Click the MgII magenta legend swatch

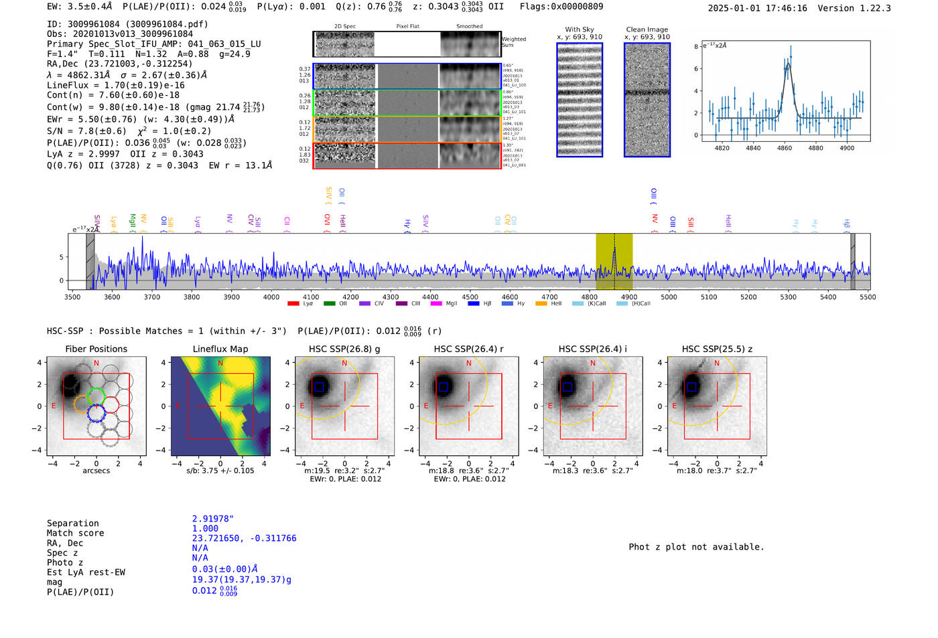point(435,304)
